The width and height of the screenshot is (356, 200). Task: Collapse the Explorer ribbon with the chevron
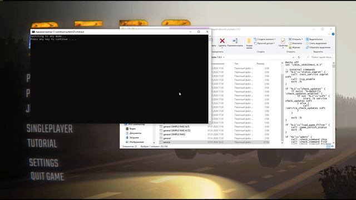point(329,34)
